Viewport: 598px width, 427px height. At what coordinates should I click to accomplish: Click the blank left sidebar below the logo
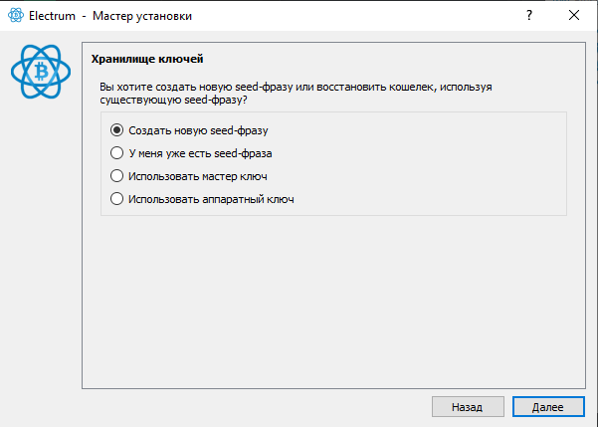coord(42,249)
